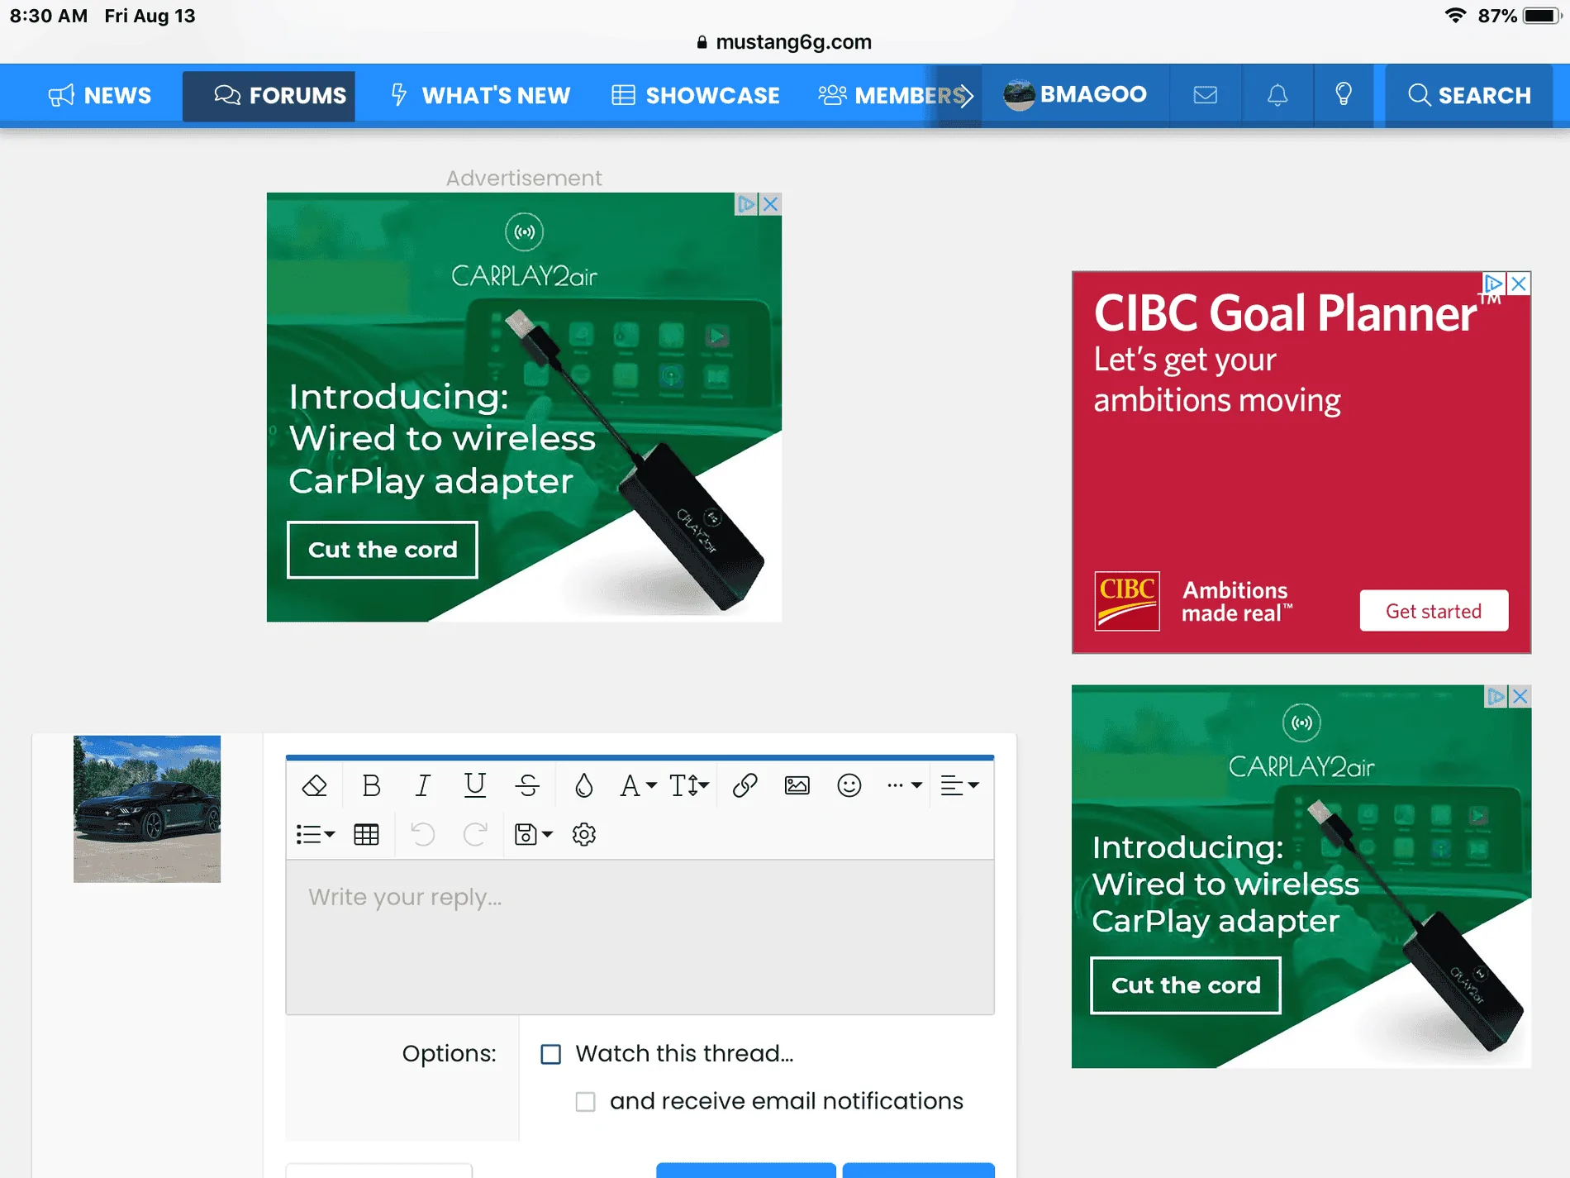
Task: Open text color droplet tool
Action: coord(583,785)
